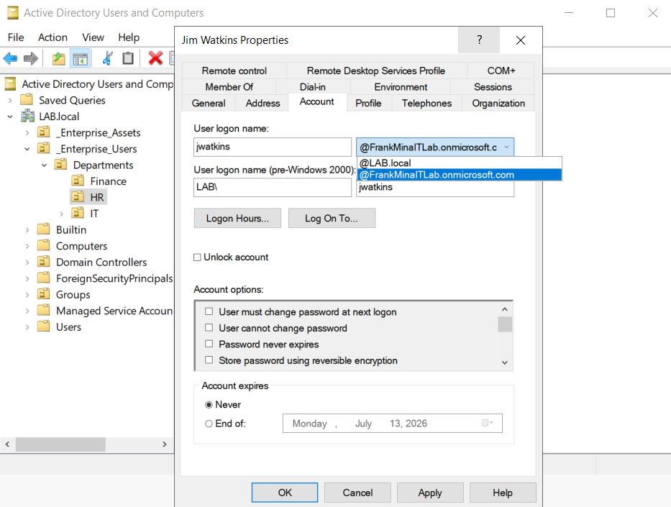Click the LAB.local domain icon
The width and height of the screenshot is (671, 507).
pos(28,116)
